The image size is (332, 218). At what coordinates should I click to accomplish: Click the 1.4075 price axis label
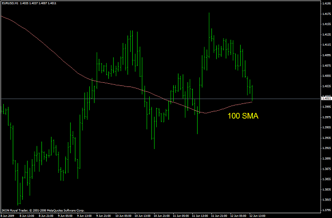point(326,66)
